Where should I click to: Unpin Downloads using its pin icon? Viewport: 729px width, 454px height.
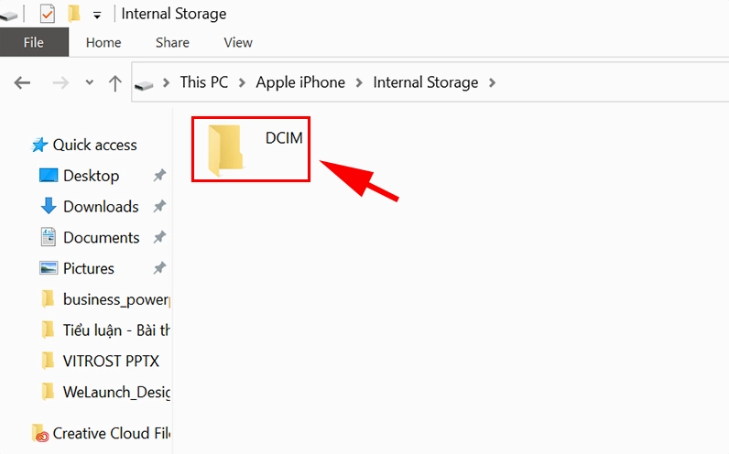tap(159, 207)
